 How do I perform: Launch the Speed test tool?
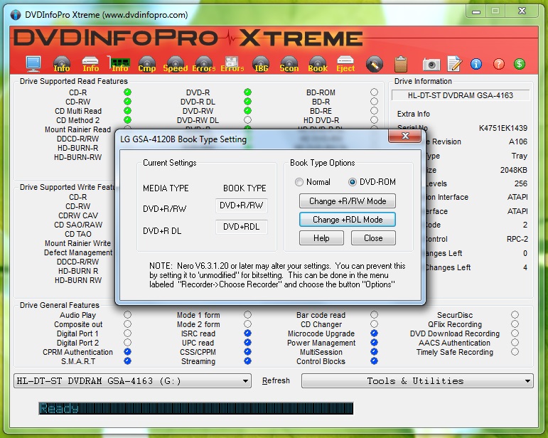[176, 64]
